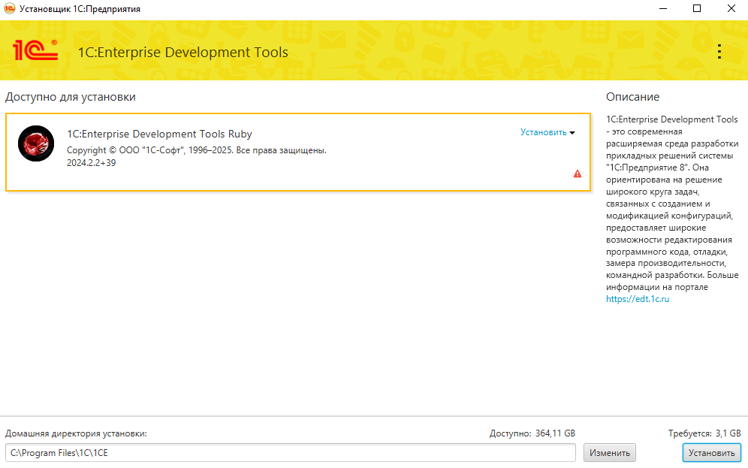748x468 pixels.
Task: Maximize the installer window
Action: pyautogui.click(x=696, y=9)
